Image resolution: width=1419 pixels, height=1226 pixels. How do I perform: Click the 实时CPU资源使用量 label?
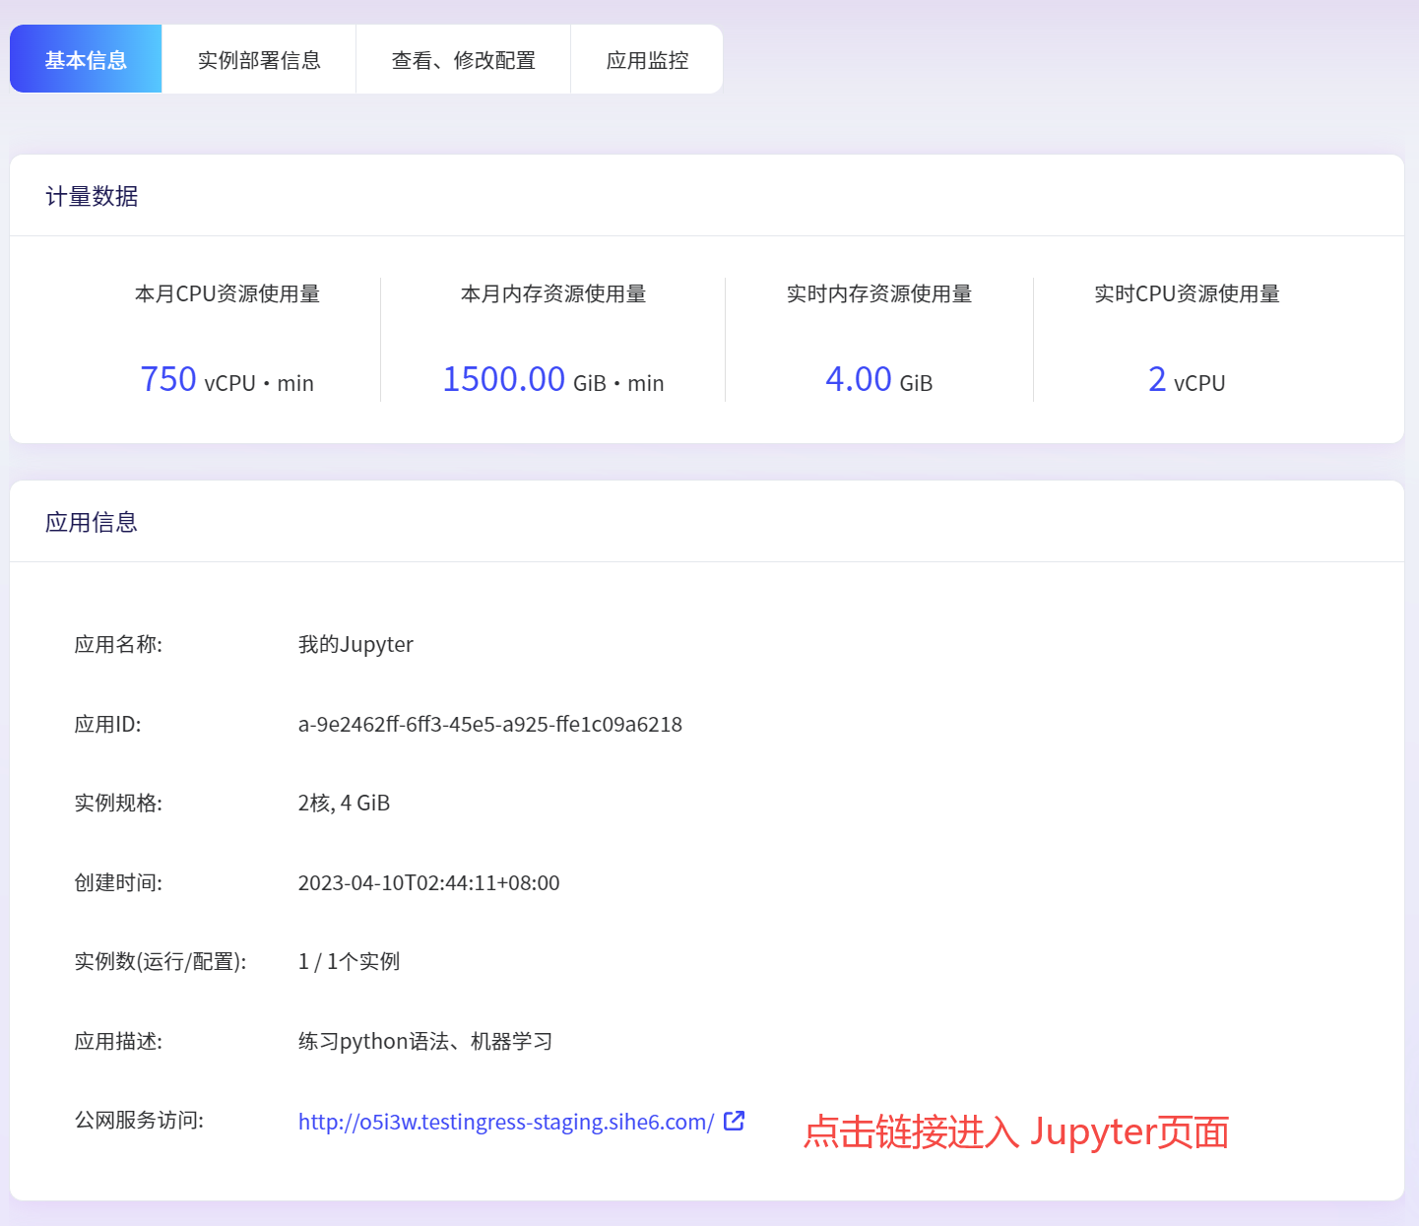1187,293
